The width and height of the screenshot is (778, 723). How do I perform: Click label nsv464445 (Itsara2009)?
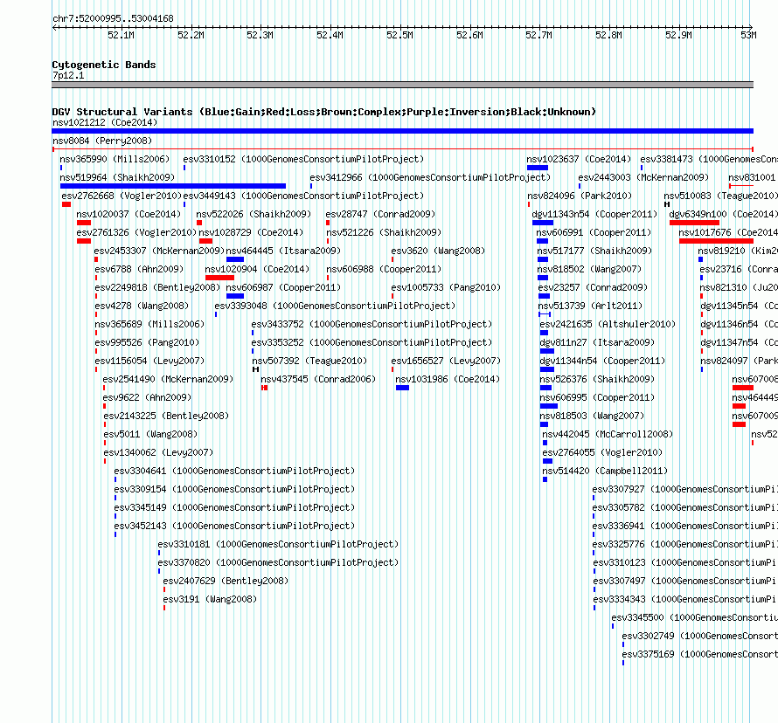pyautogui.click(x=283, y=251)
